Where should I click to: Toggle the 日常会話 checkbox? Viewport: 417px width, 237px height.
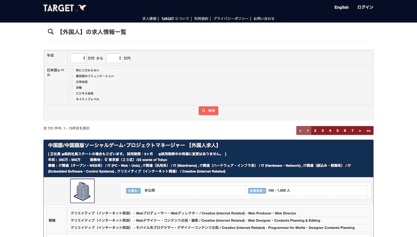[72, 82]
